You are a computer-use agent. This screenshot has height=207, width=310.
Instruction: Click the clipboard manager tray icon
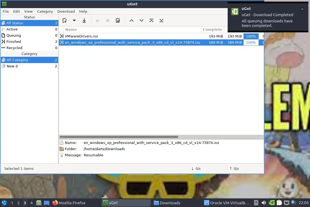[x=279, y=203]
